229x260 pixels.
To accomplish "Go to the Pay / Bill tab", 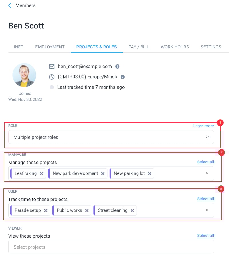I will [139, 47].
